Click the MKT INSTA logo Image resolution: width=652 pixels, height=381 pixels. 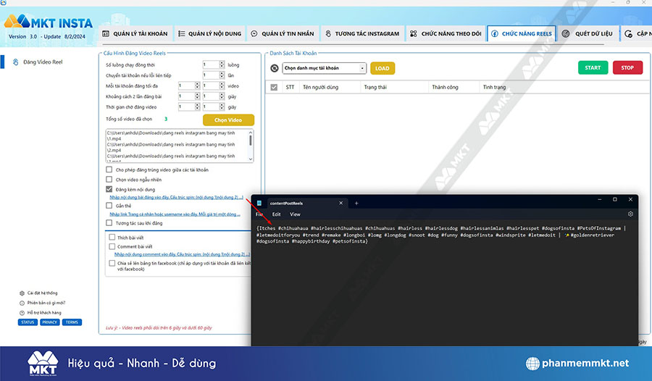(49, 22)
